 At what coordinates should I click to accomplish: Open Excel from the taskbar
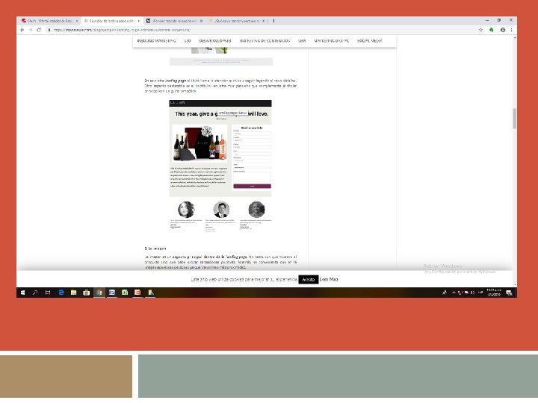pyautogui.click(x=125, y=293)
